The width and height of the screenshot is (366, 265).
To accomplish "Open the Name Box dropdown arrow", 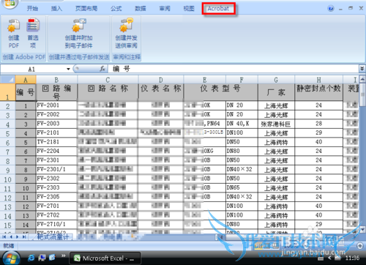I will click(x=68, y=70).
